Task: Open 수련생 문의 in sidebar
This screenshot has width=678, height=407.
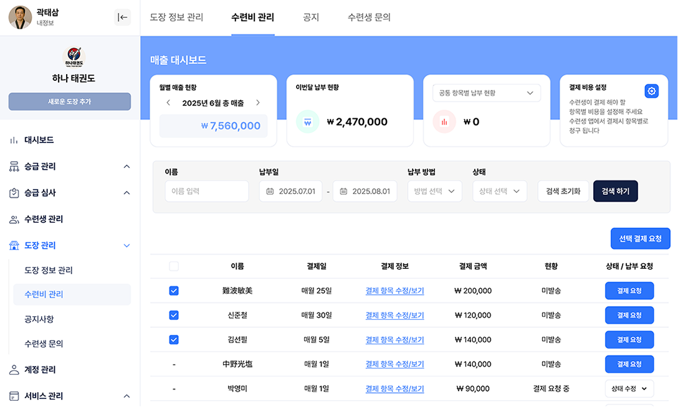Action: point(44,344)
